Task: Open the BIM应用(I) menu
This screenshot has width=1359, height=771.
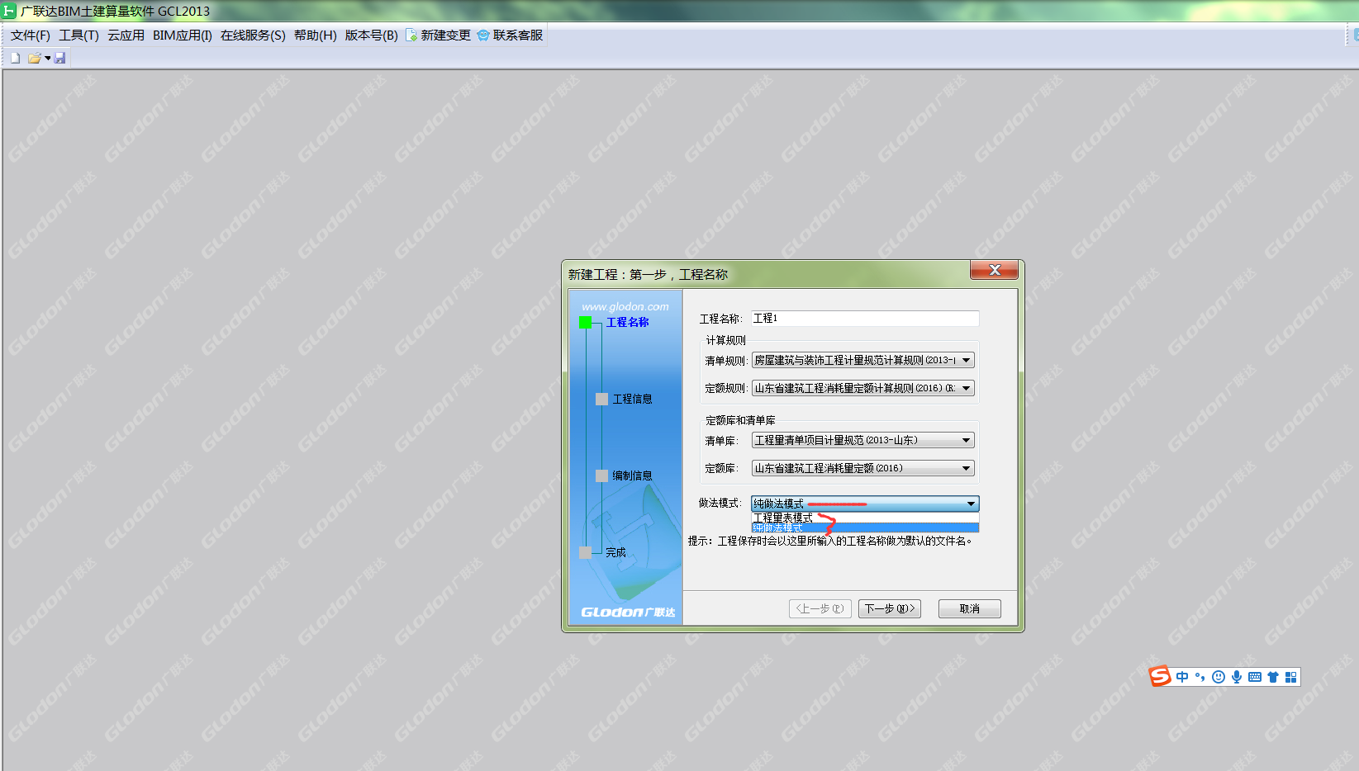Action: 183,35
